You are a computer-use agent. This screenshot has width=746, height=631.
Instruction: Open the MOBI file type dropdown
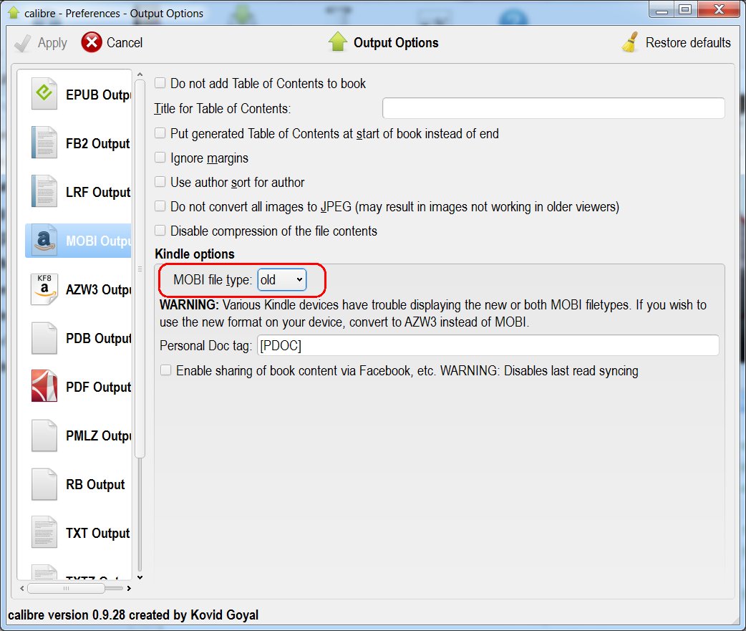coord(281,280)
